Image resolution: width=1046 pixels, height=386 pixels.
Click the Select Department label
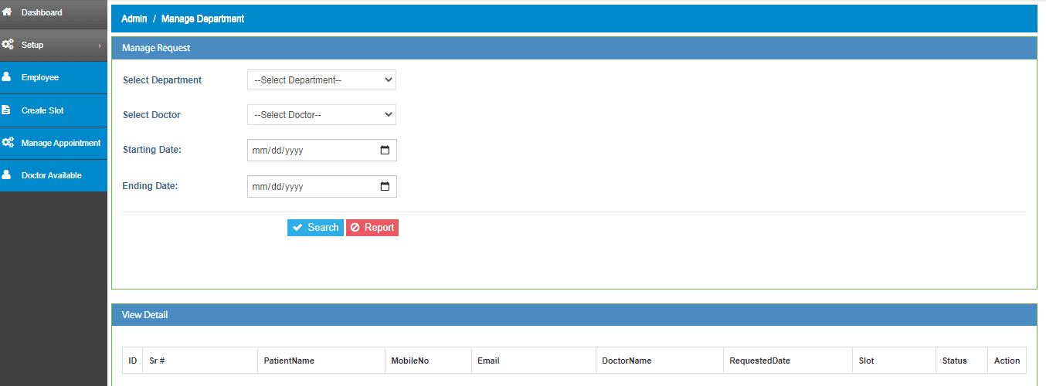[x=162, y=80]
